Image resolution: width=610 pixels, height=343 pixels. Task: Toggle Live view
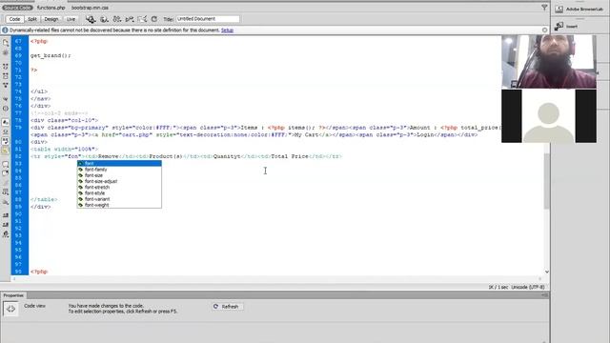[71, 19]
